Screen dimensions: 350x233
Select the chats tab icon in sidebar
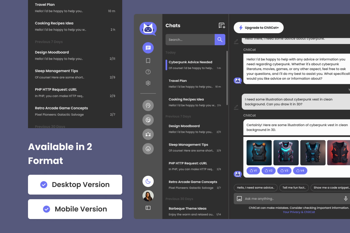(148, 48)
